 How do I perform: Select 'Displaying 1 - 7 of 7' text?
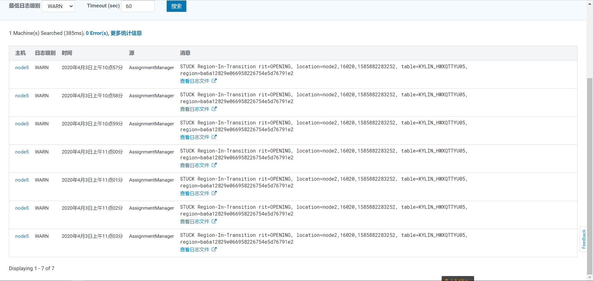click(x=32, y=268)
